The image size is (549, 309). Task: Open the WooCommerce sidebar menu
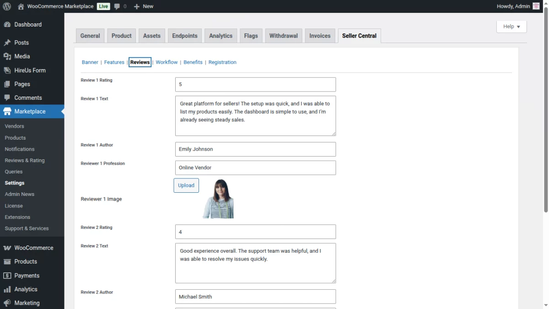tap(33, 248)
